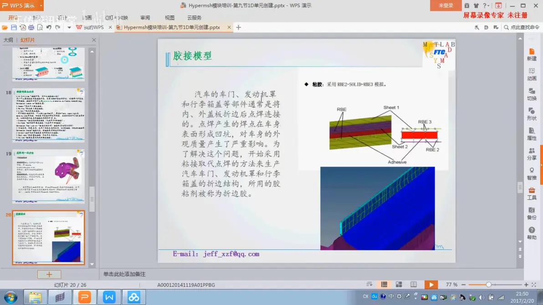Select slide 19 thumbnail
The height and width of the screenshot is (305, 543).
coord(48,176)
